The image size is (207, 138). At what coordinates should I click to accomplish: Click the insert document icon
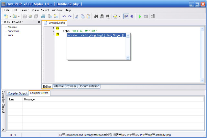click(115, 17)
